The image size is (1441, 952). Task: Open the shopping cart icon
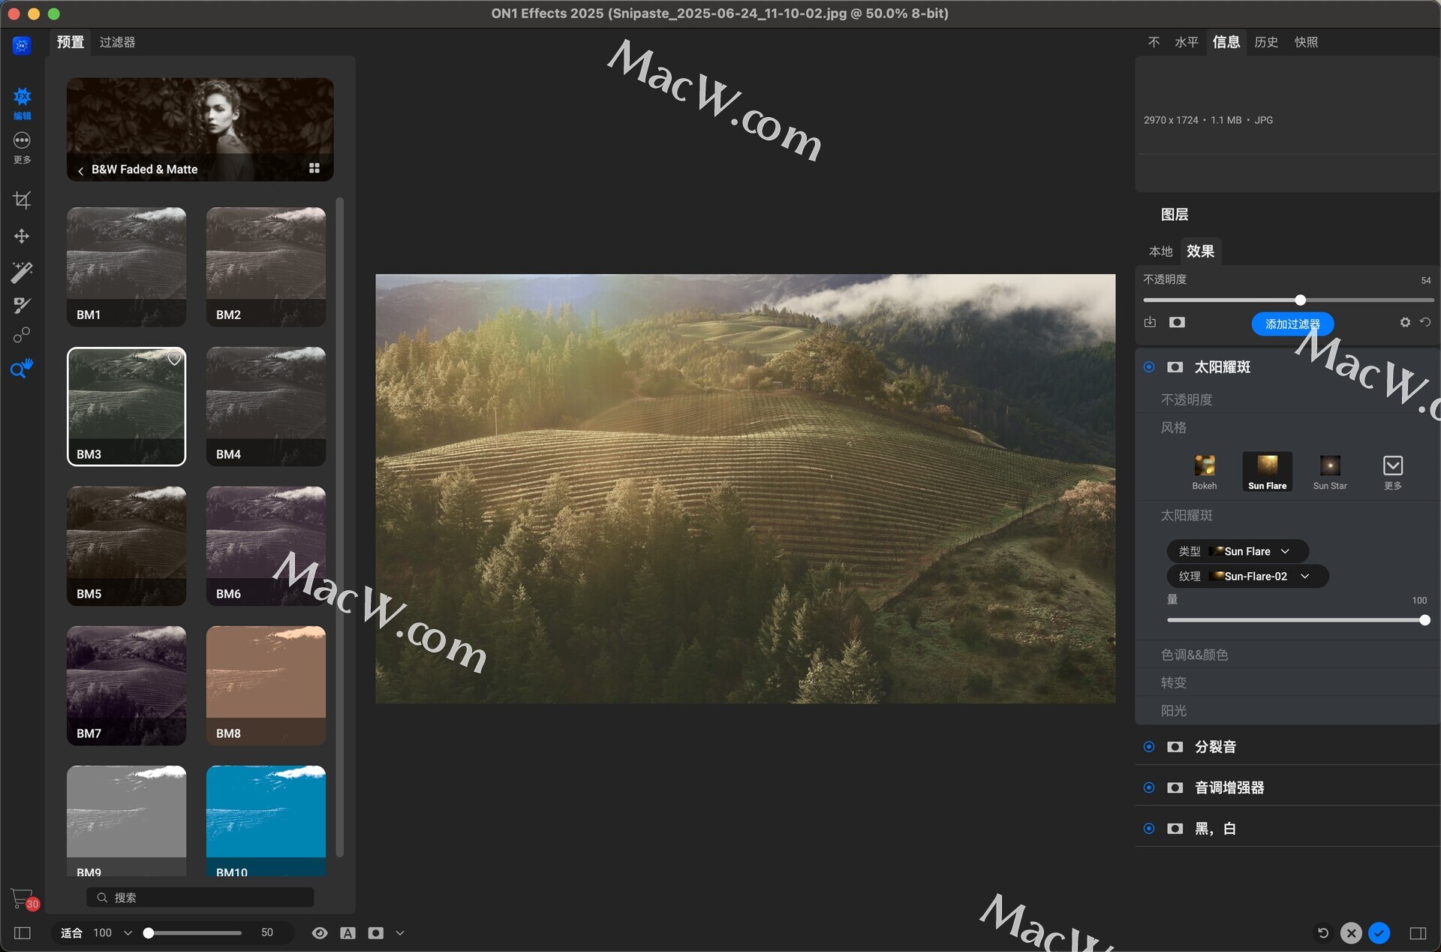click(23, 899)
